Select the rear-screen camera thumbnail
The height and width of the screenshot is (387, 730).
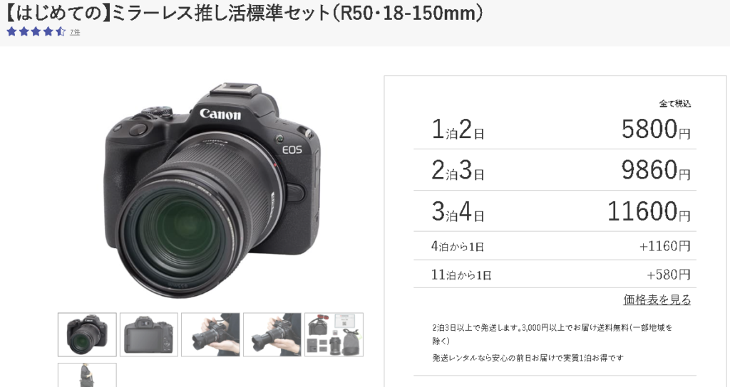pyautogui.click(x=149, y=334)
